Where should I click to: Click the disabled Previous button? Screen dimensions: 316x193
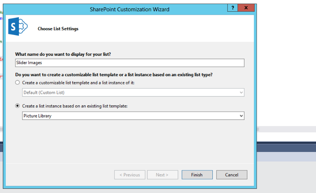point(130,175)
